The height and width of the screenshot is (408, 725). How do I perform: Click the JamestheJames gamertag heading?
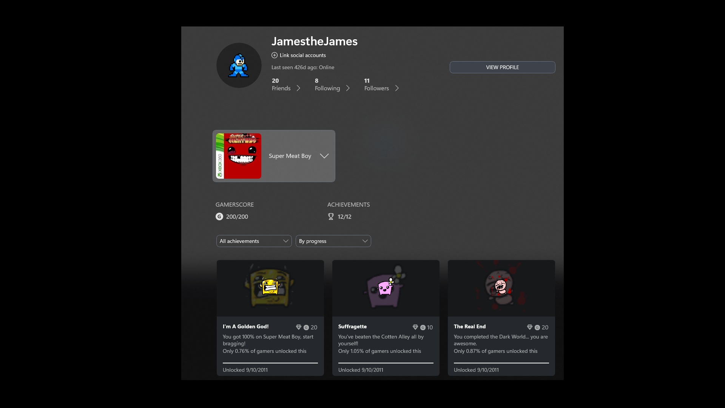(314, 41)
